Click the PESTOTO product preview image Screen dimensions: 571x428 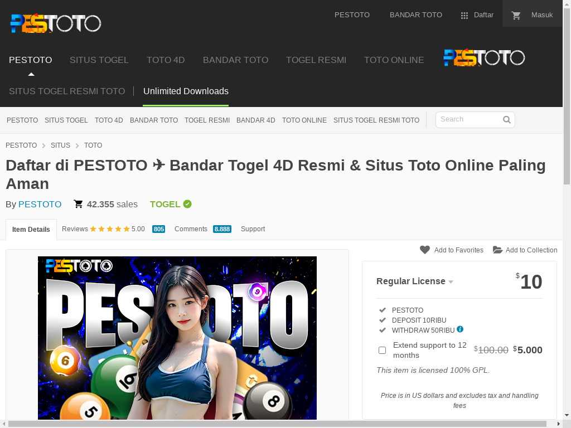177,337
